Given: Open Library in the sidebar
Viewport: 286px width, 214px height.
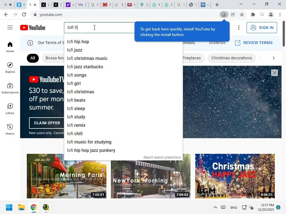Looking at the screenshot, I should (10, 109).
